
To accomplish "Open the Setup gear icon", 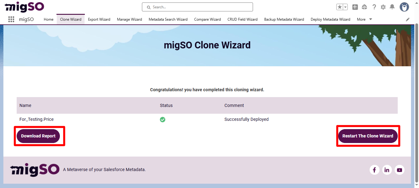I will (x=383, y=7).
